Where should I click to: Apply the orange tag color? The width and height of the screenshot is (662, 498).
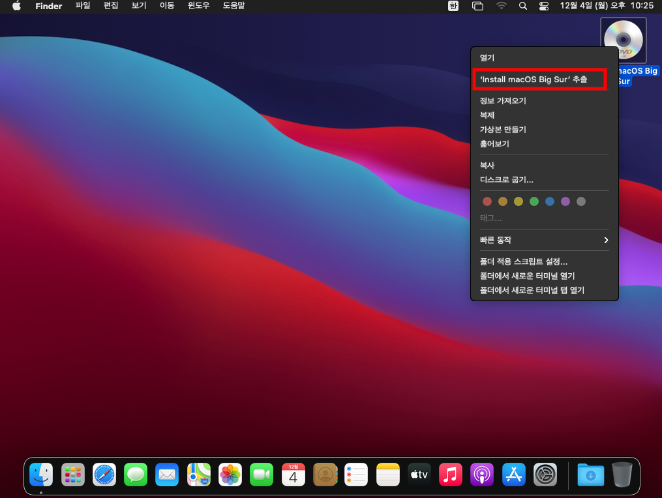point(503,201)
